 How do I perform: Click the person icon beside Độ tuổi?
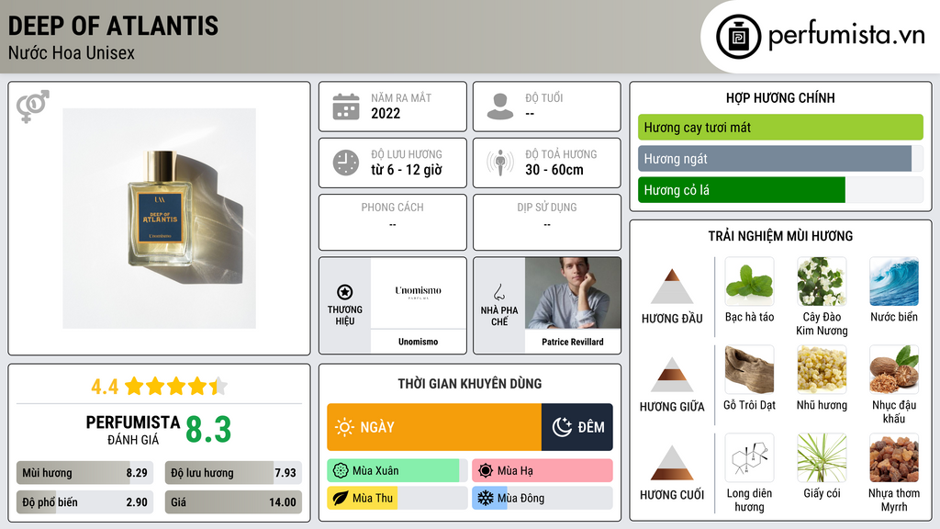[x=500, y=107]
